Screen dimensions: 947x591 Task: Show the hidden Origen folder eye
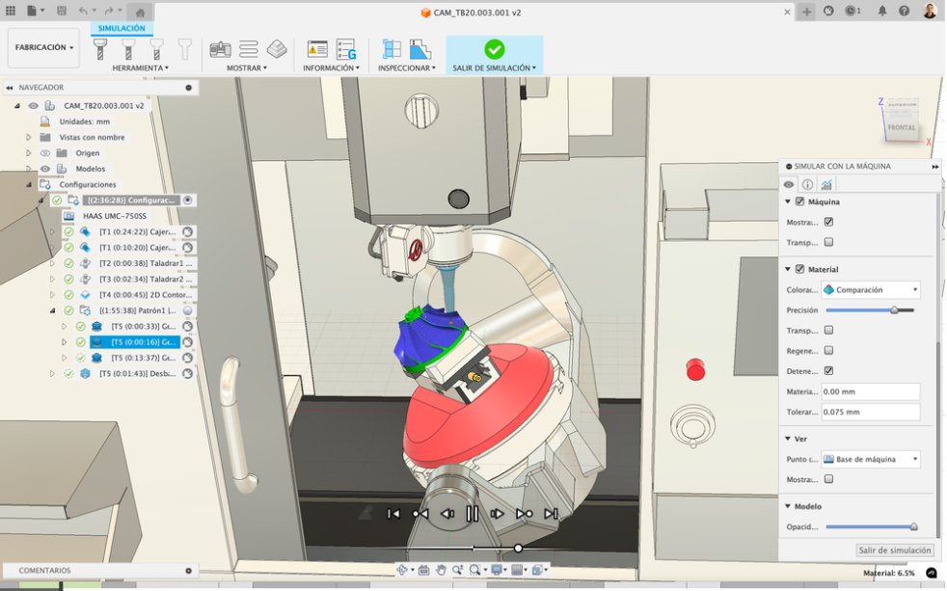point(45,153)
